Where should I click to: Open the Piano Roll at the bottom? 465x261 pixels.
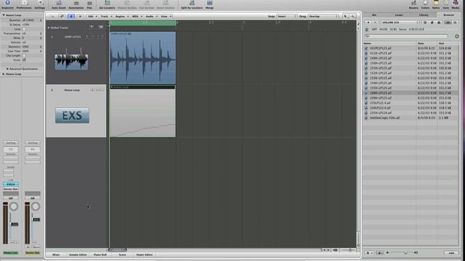[x=100, y=254]
